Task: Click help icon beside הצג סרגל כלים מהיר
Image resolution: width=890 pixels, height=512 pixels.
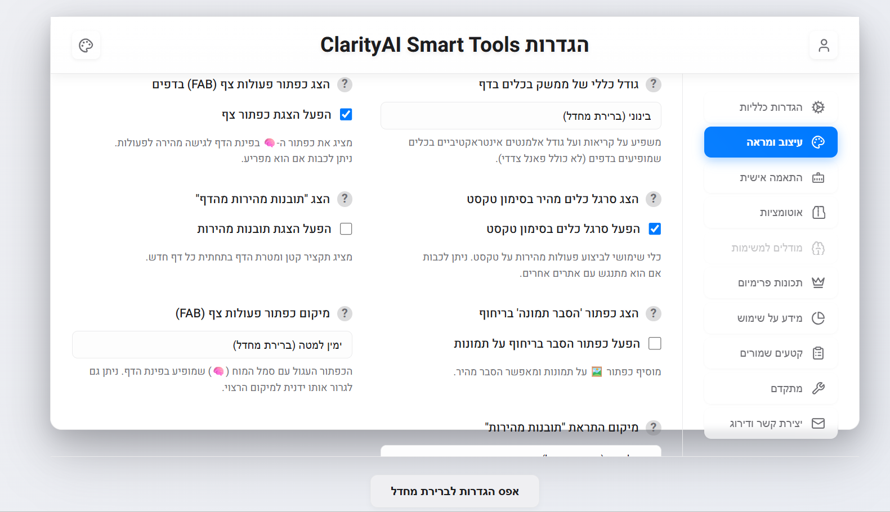Action: tap(654, 199)
